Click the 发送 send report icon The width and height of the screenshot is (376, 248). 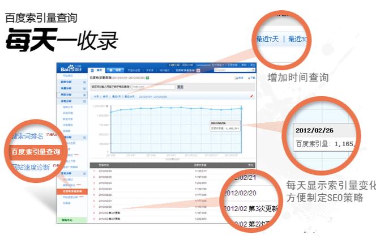pos(240,78)
